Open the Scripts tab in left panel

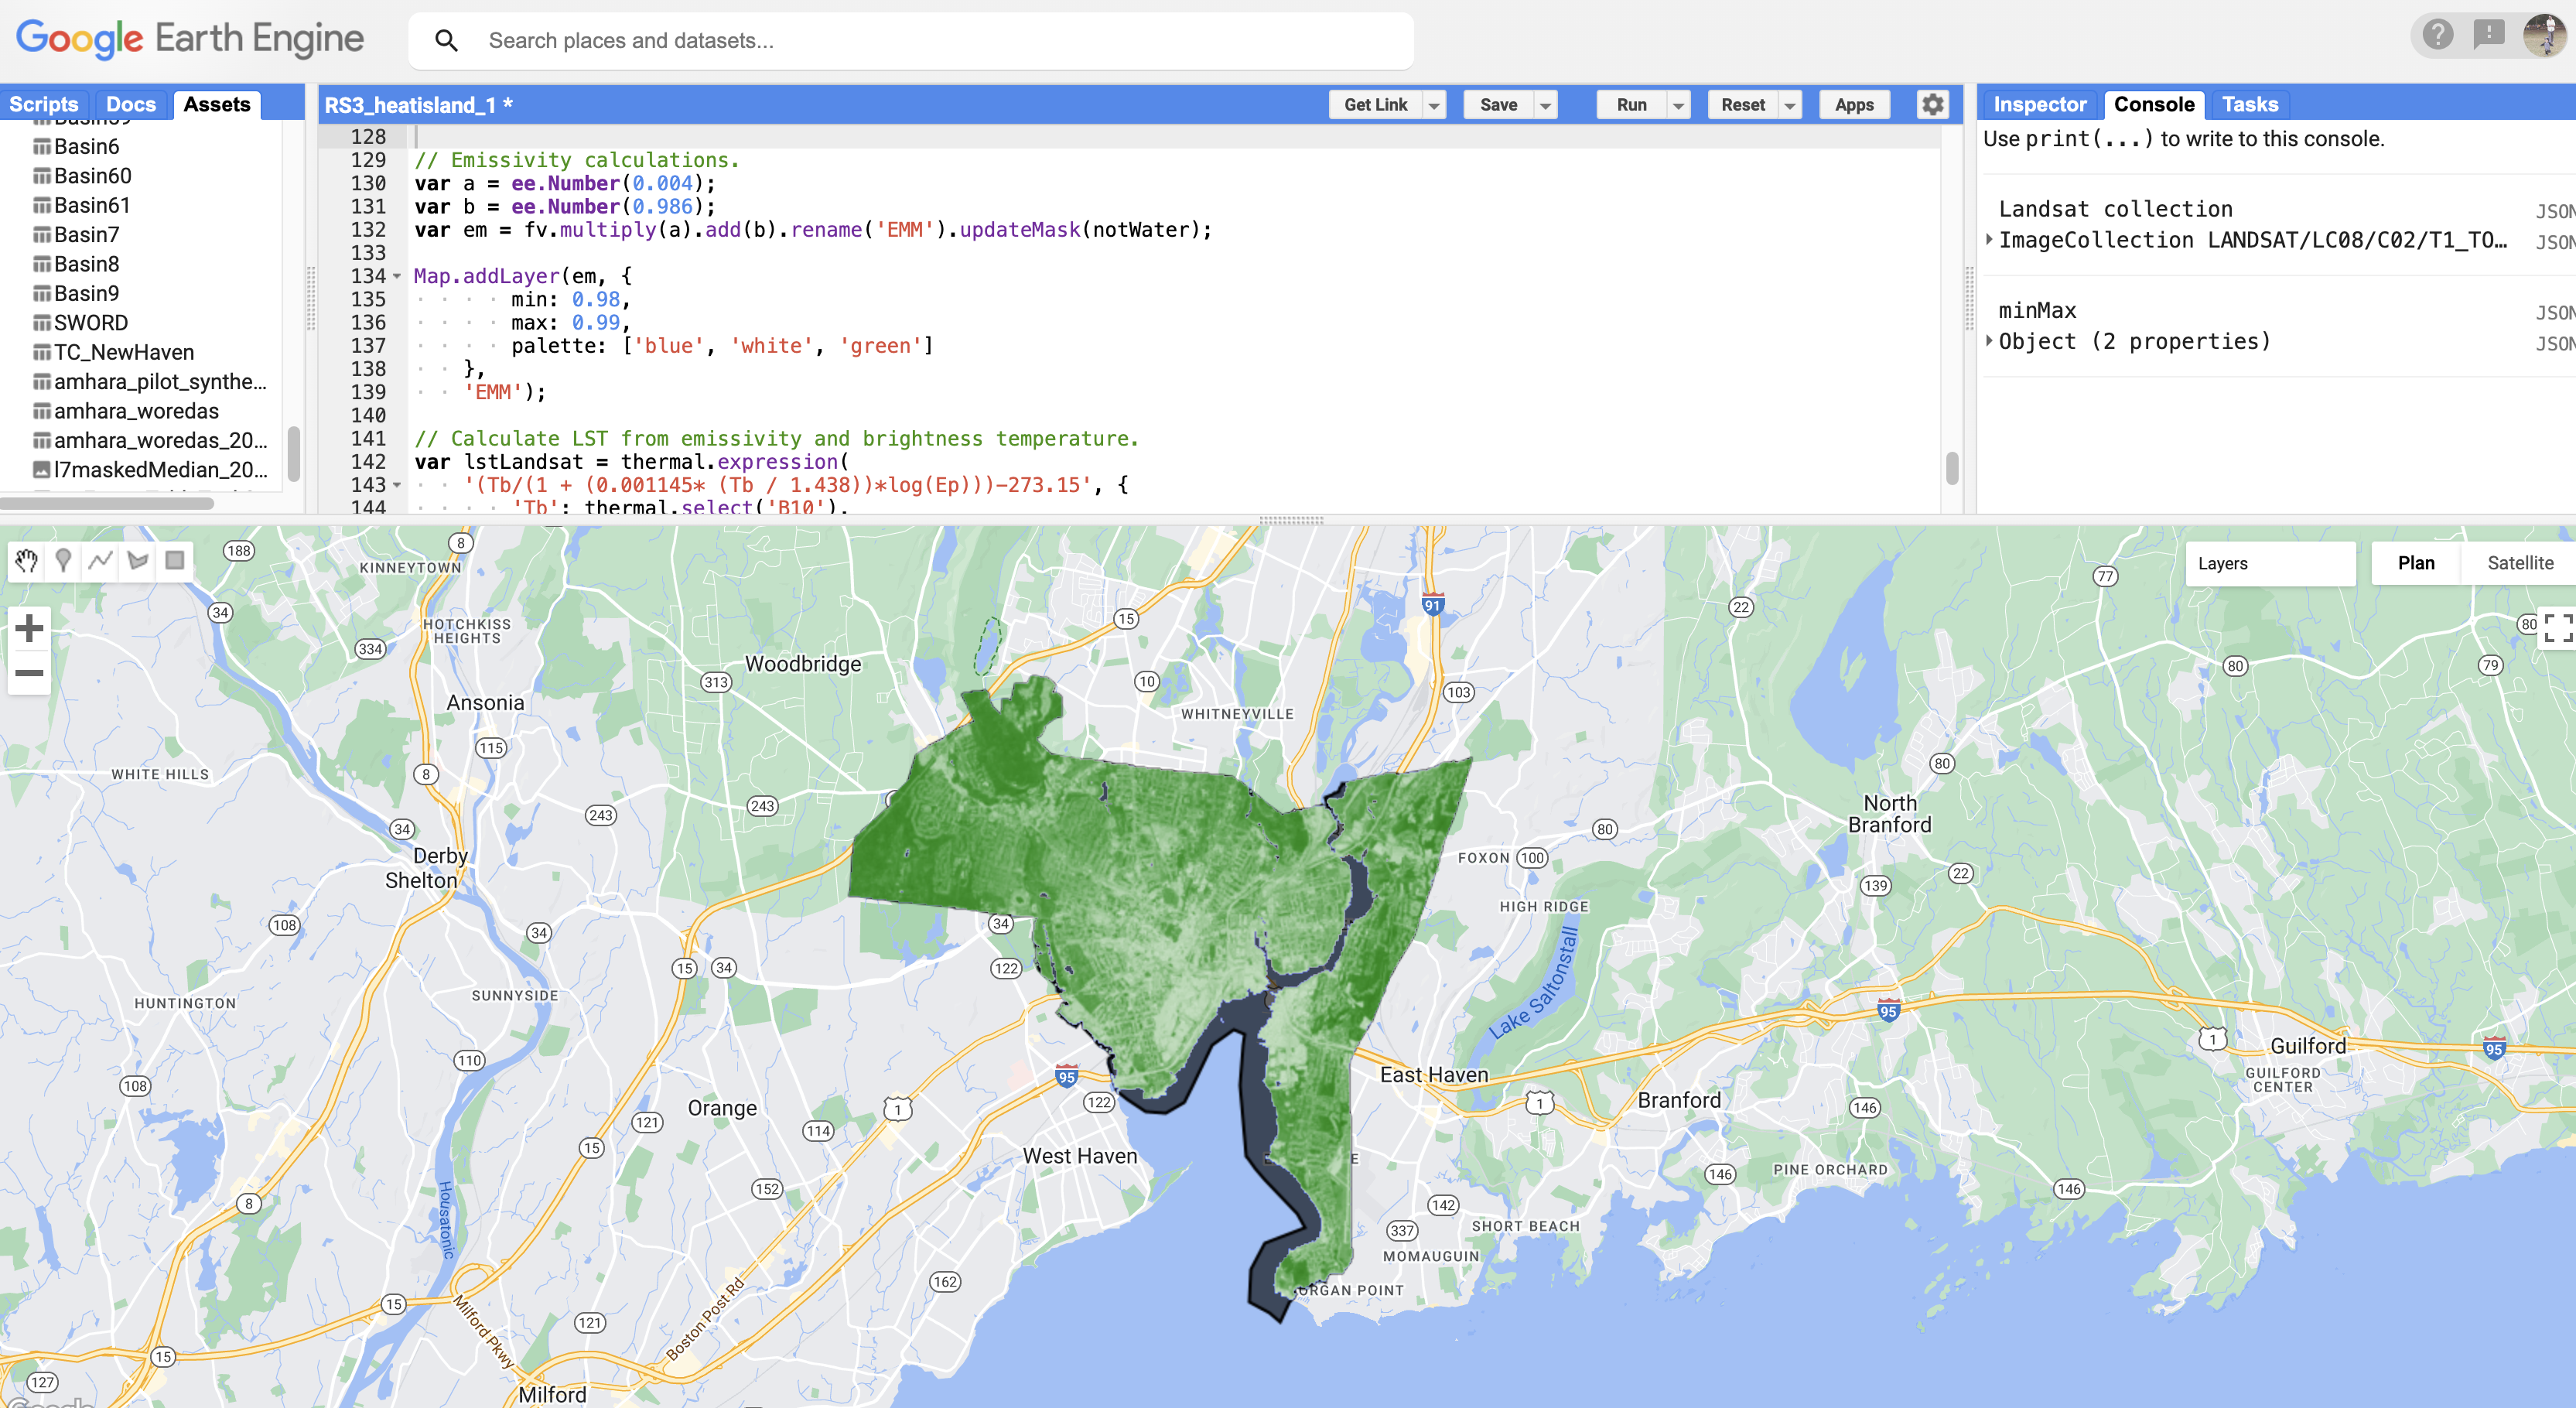click(x=44, y=104)
